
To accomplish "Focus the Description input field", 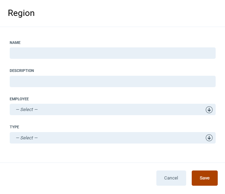I will pos(112,82).
